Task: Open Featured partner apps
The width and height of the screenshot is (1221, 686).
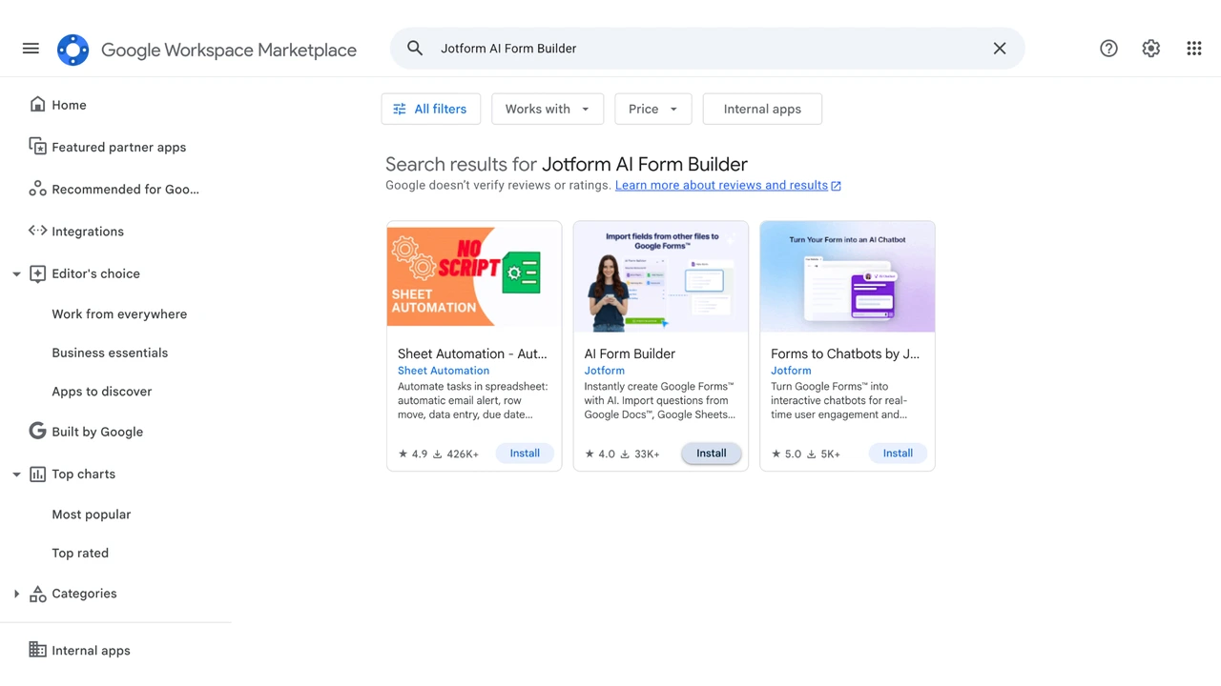Action: point(118,147)
